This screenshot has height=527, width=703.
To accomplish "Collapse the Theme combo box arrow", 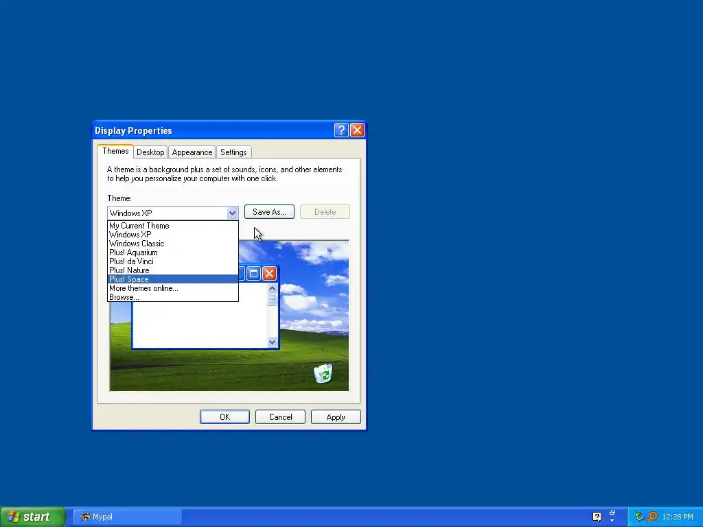I will (232, 213).
